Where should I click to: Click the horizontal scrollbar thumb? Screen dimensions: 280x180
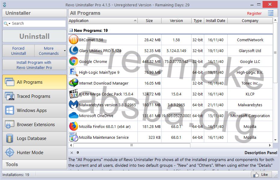132,145
